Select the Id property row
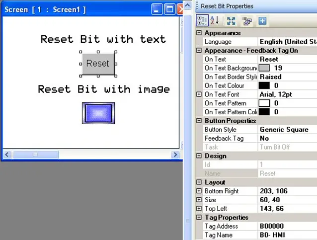Image resolution: width=317 pixels, height=240 pixels. pyautogui.click(x=260, y=164)
